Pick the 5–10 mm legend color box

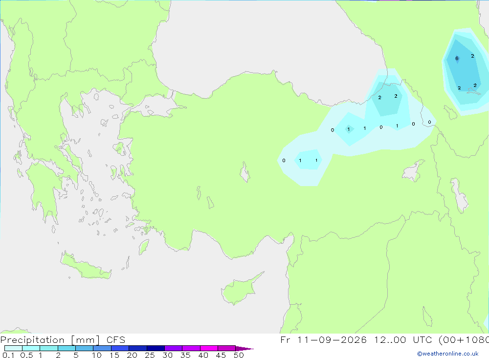point(85,348)
